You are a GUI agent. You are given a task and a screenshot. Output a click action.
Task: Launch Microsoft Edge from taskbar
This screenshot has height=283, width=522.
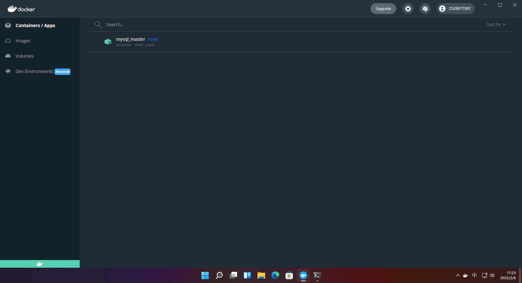point(275,275)
